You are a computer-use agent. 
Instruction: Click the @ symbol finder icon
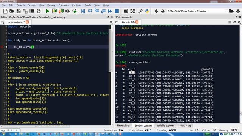pyautogui.click(x=39, y=11)
